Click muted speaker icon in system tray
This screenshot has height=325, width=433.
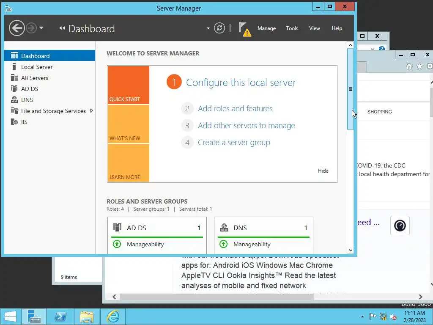point(393,317)
